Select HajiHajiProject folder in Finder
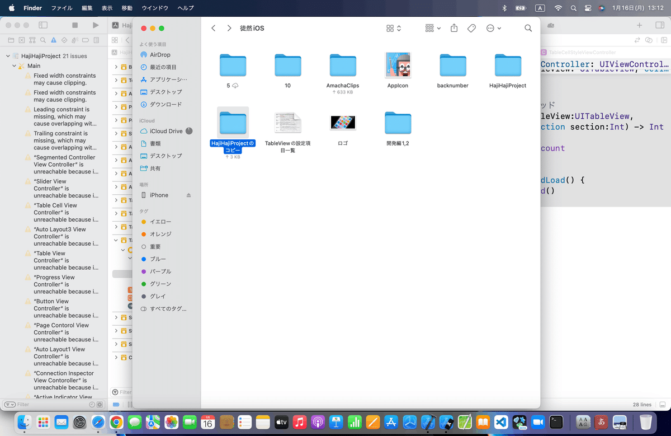The width and height of the screenshot is (671, 436). (x=508, y=65)
